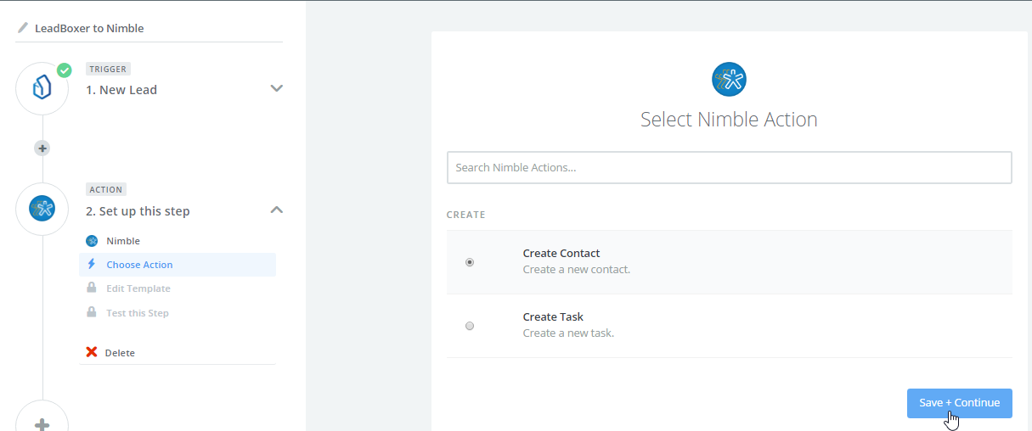Click the LeadBoxer to Nimble title
The height and width of the screenshot is (431, 1032).
click(x=89, y=28)
